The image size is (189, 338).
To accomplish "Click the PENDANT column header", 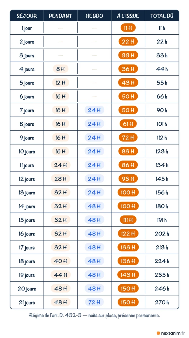I will (x=60, y=16).
